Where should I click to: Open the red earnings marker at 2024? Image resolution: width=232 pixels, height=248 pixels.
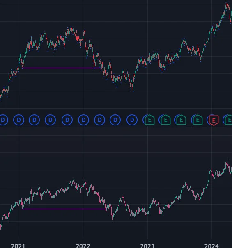click(214, 120)
